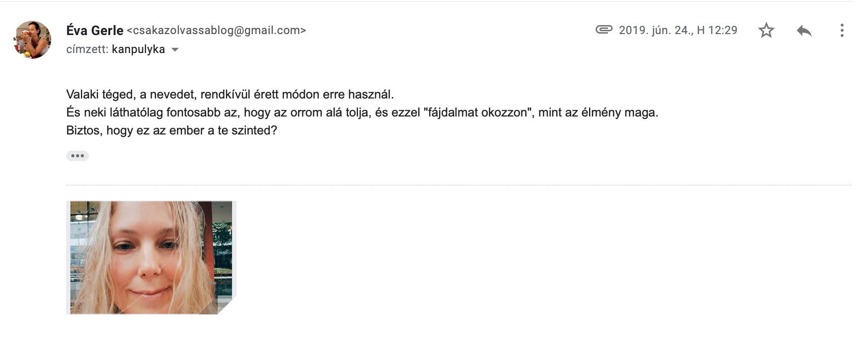Open the attached blonde woman photo thumbnail
Image resolution: width=862 pixels, height=340 pixels.
pos(150,257)
